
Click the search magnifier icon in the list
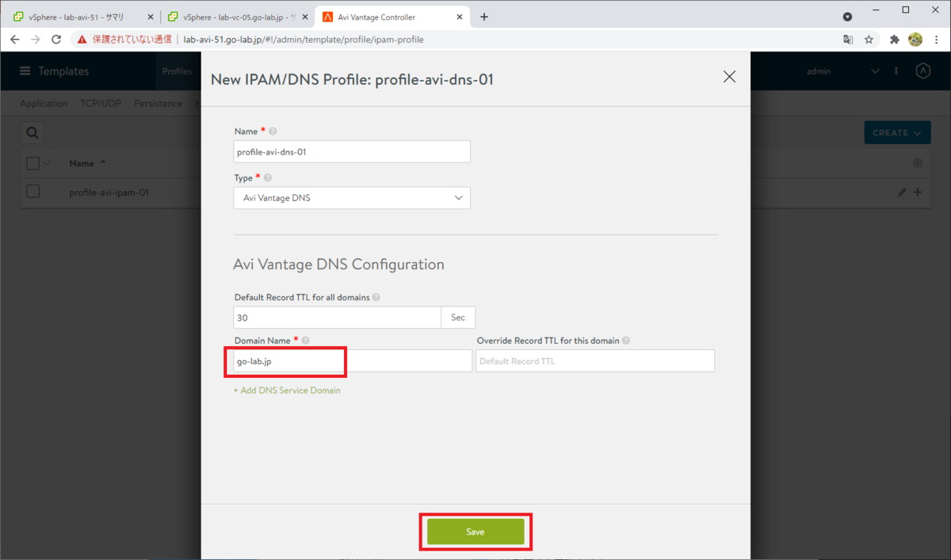(x=32, y=133)
